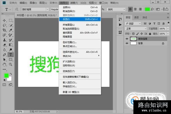This screenshot has height=114, width=171.
Task: Select the Zoom magnifier tool
Action: coord(11,64)
